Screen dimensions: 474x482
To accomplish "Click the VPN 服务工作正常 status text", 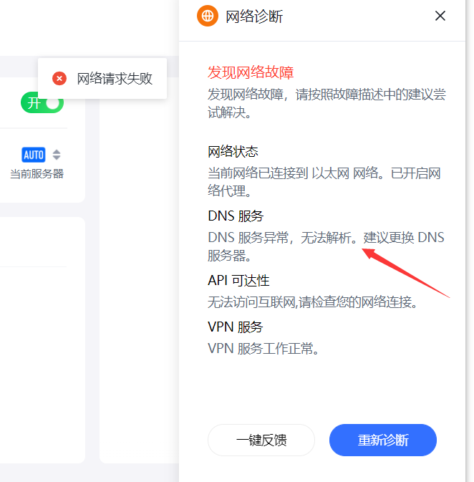I will [x=263, y=349].
